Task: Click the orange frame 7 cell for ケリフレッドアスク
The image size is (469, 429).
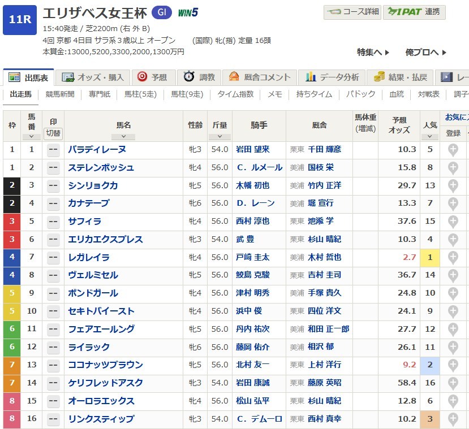Action: point(12,383)
